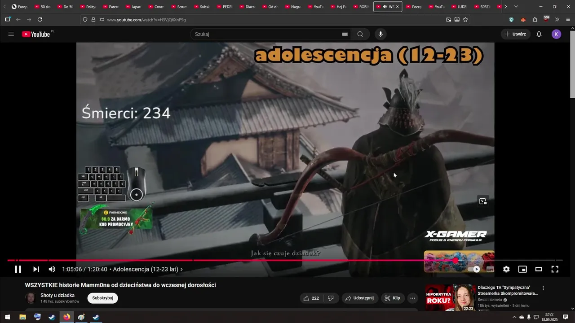
Task: Open the on-screen keyboard in search box
Action: click(x=345, y=34)
